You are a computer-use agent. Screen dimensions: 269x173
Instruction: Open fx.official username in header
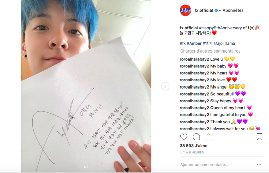click(x=204, y=10)
